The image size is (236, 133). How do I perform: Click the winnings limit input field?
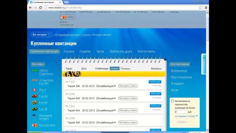pos(181,112)
